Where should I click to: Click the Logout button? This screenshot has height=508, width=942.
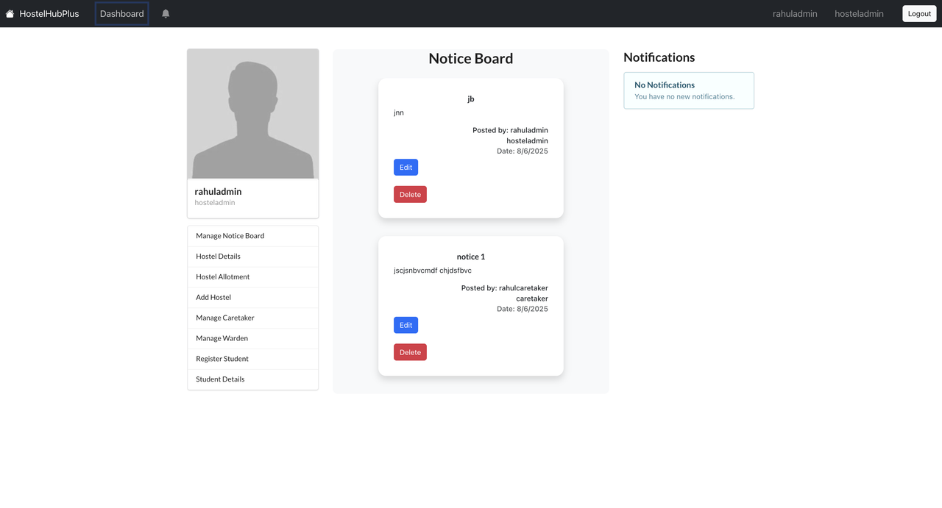click(919, 14)
